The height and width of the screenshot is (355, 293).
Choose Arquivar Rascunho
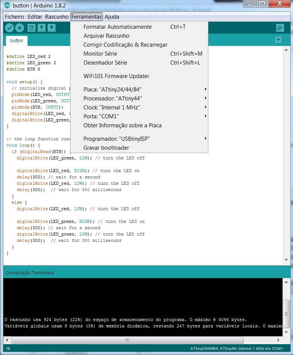coord(139,36)
